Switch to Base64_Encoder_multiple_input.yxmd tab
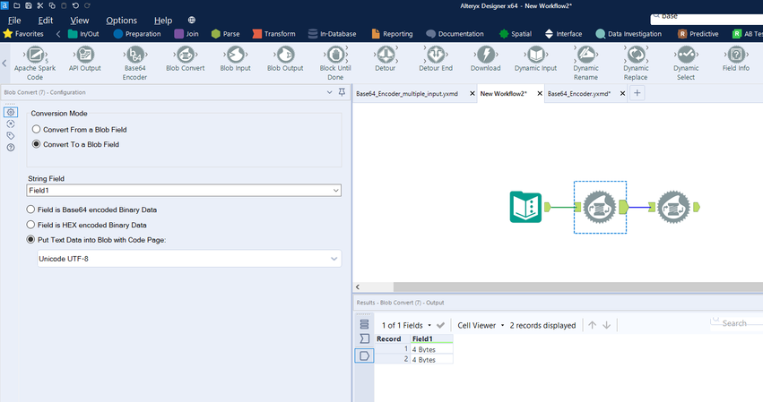The image size is (763, 402). (x=407, y=94)
